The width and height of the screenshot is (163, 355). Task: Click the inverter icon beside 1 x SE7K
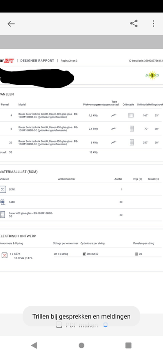tap(4, 256)
